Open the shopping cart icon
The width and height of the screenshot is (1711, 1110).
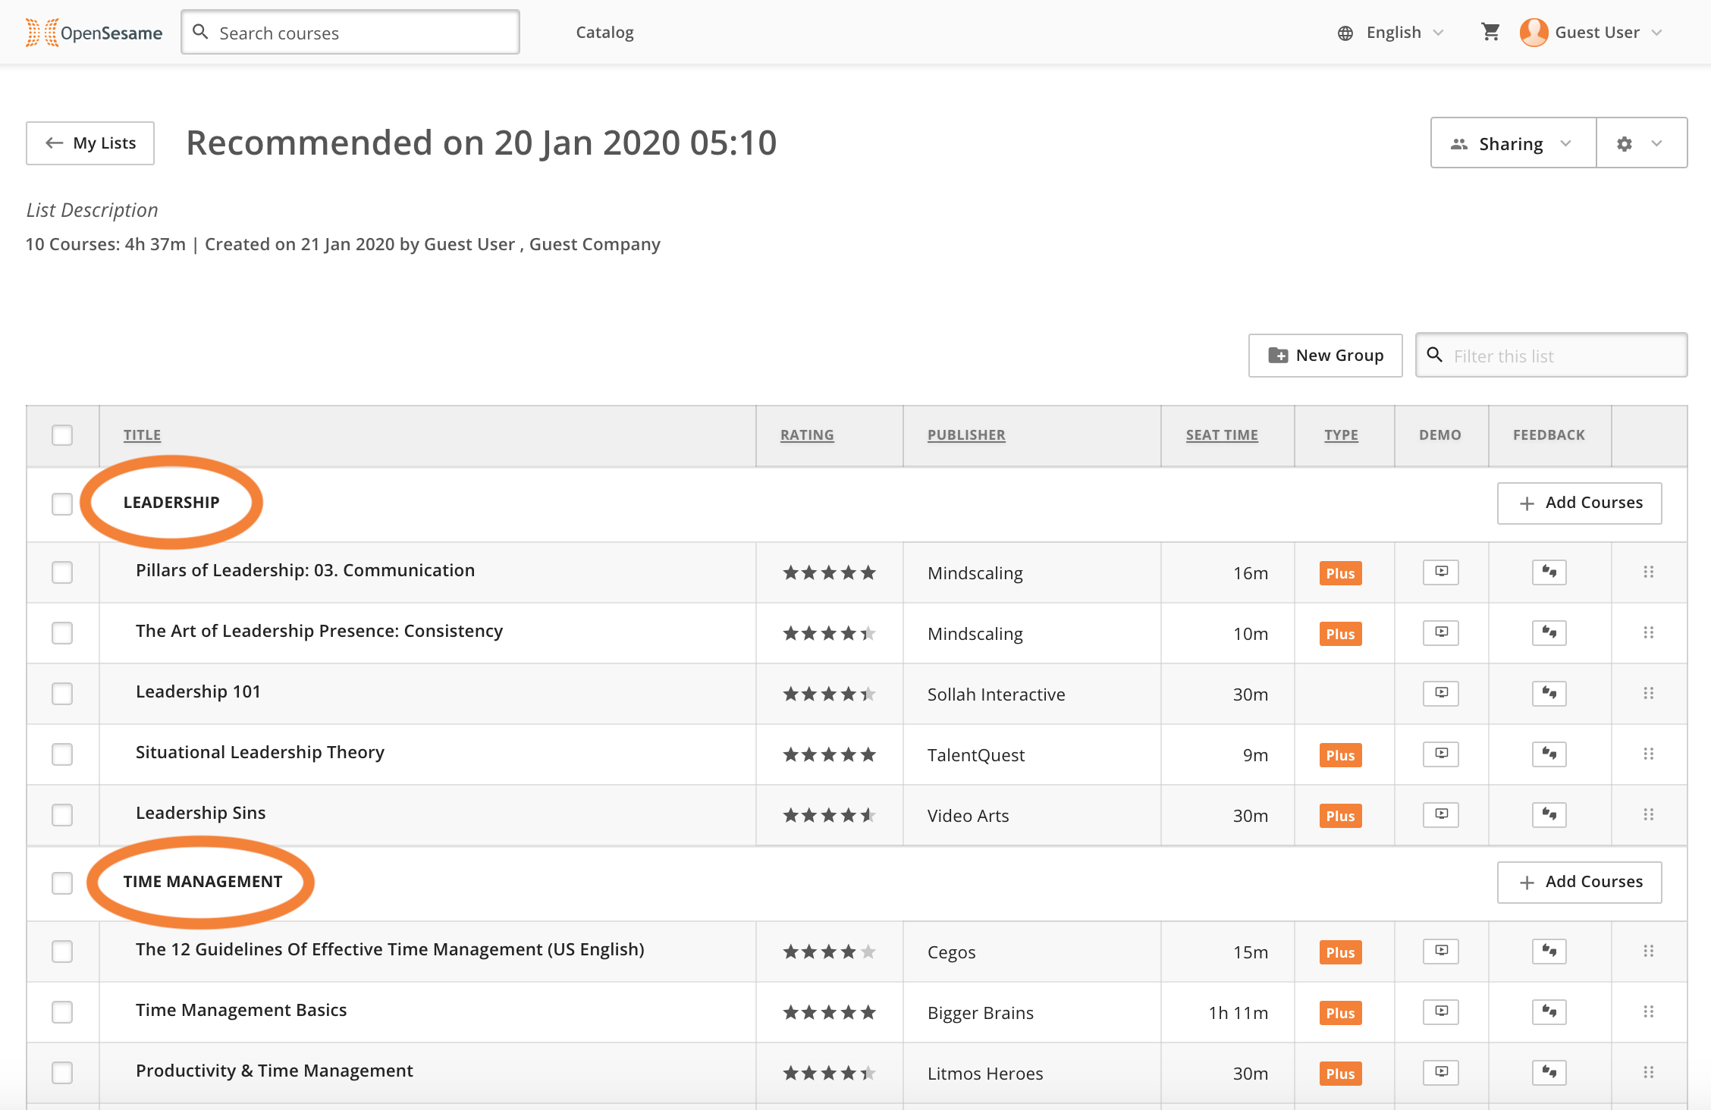point(1490,32)
